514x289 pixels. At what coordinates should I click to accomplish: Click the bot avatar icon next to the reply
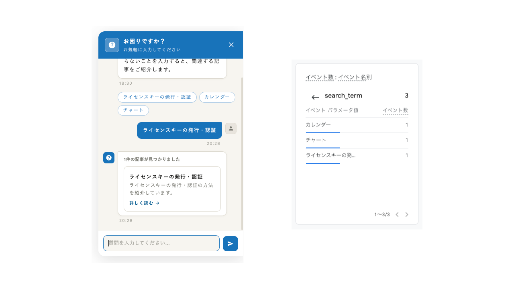point(109,158)
